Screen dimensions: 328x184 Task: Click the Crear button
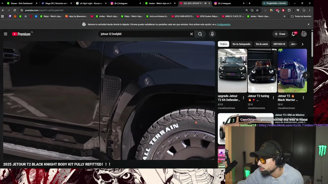coord(280,34)
